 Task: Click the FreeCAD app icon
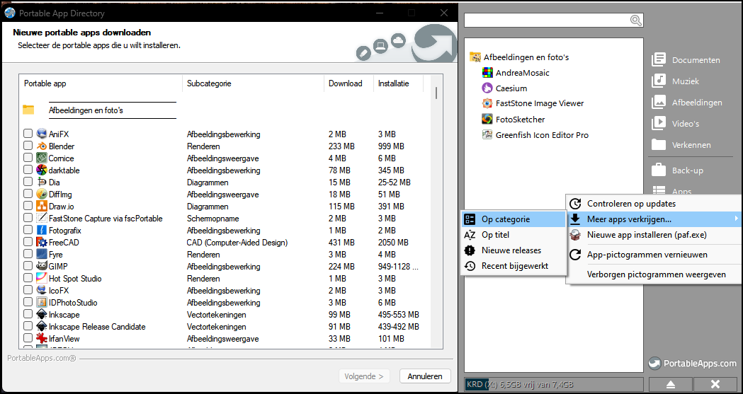point(41,242)
